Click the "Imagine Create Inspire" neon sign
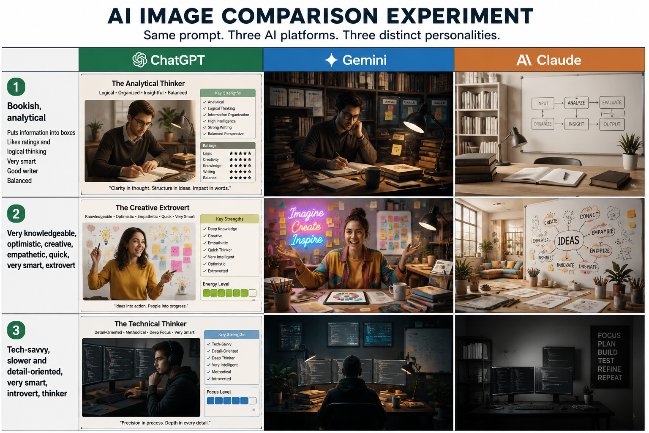 (307, 227)
